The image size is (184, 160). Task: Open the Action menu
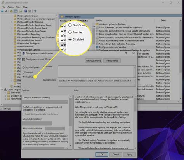pos(10,7)
